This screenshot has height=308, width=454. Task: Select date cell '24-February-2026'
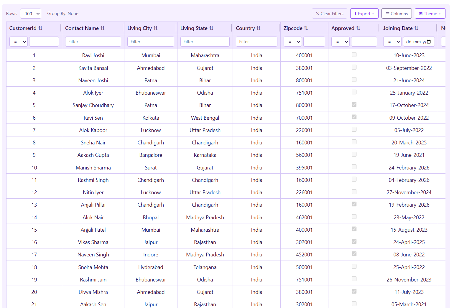pos(409,168)
